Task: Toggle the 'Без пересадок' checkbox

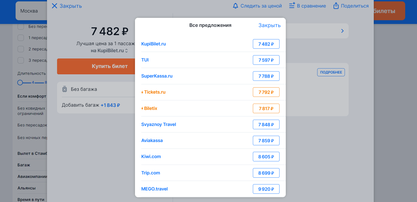Action: 21,26
